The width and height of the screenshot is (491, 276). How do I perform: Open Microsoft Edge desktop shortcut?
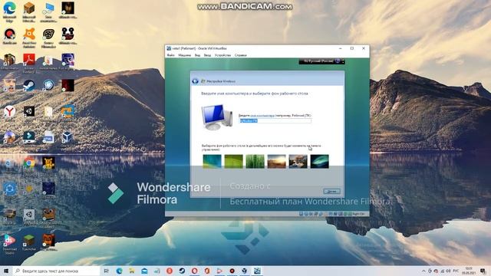point(10,11)
